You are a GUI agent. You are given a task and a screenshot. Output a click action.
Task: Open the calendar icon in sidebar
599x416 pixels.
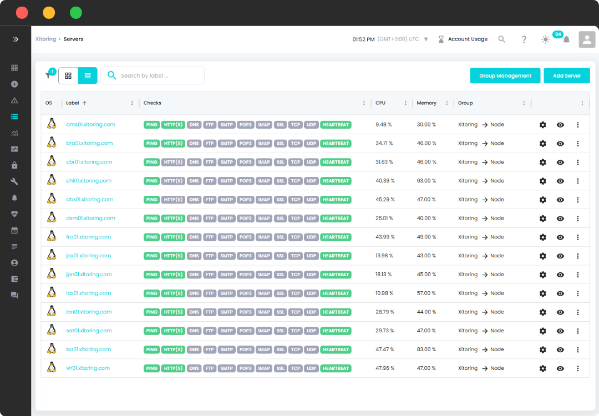(14, 230)
